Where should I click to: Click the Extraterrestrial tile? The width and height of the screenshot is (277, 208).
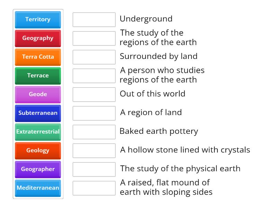37,132
